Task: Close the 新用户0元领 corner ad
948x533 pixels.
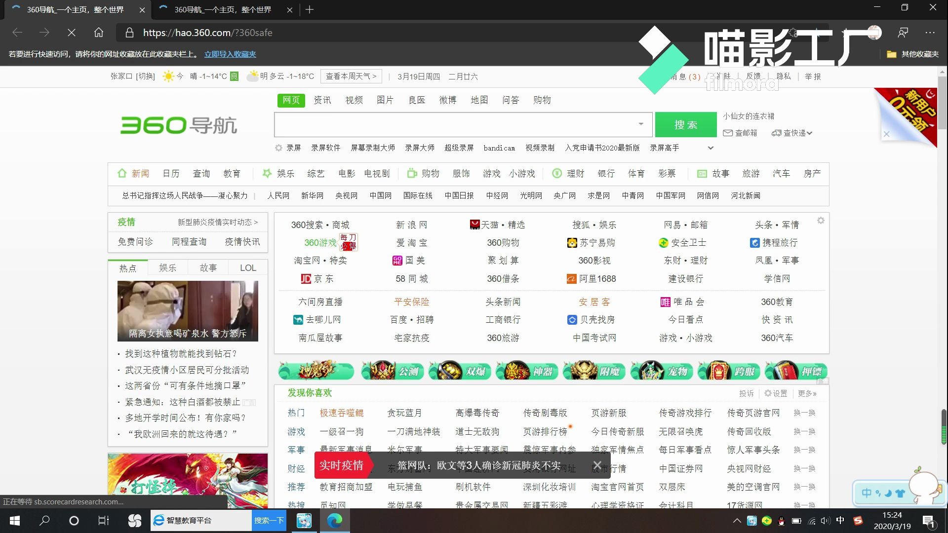Action: pyautogui.click(x=886, y=134)
